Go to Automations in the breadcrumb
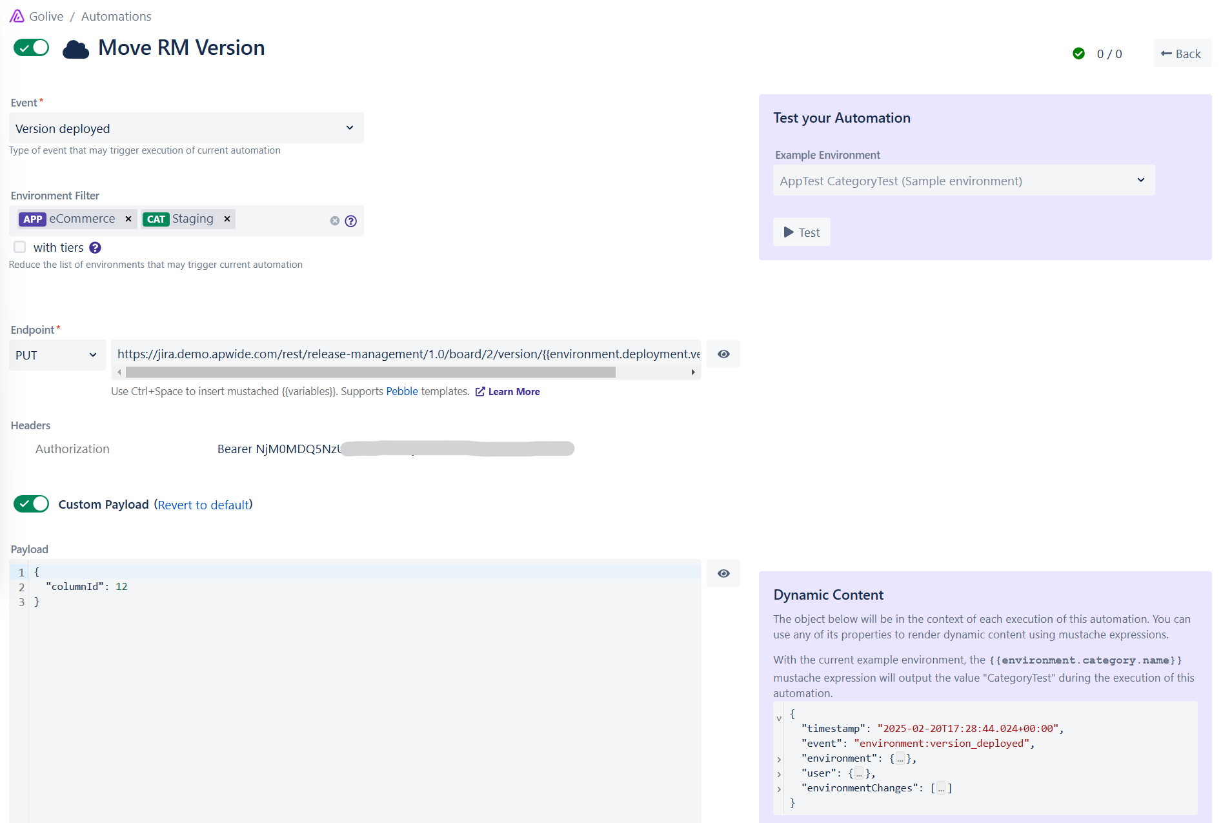The width and height of the screenshot is (1221, 823). click(x=116, y=17)
